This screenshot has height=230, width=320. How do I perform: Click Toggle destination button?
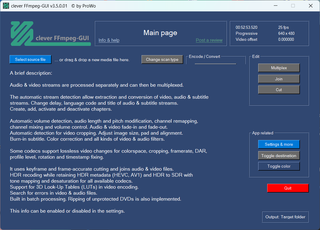pos(279,156)
